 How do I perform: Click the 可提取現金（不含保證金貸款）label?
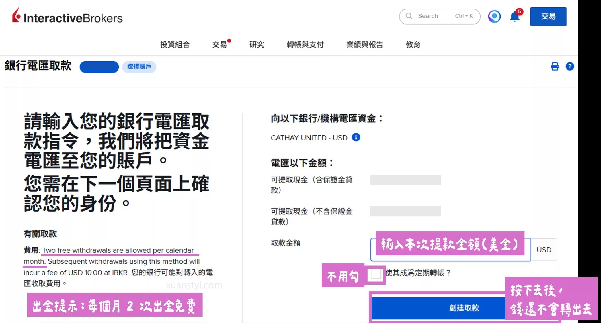click(x=312, y=216)
